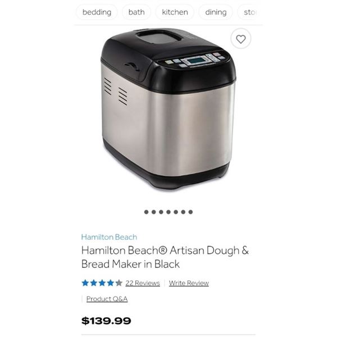This screenshot has height=337, width=337.
Task: Select the fifth image carousel dot
Action: pos(176,212)
